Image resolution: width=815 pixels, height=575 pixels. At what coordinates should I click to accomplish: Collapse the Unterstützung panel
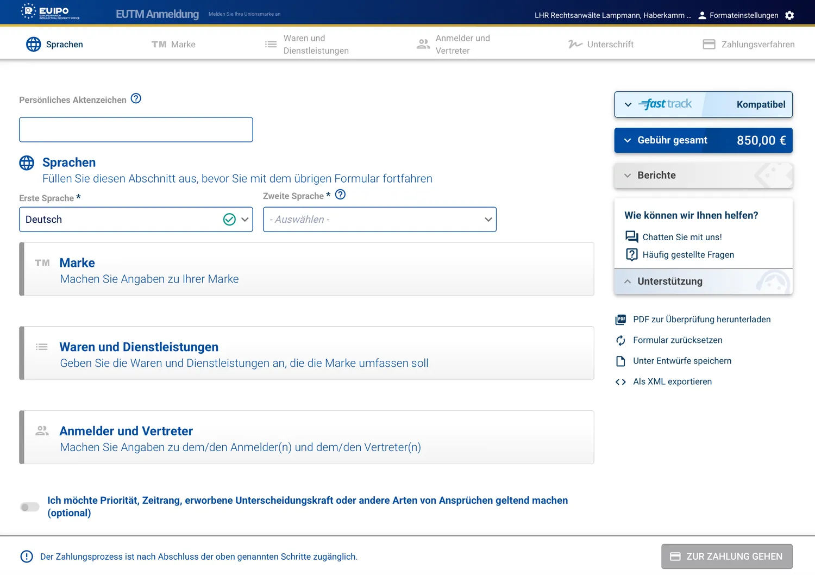coord(703,282)
